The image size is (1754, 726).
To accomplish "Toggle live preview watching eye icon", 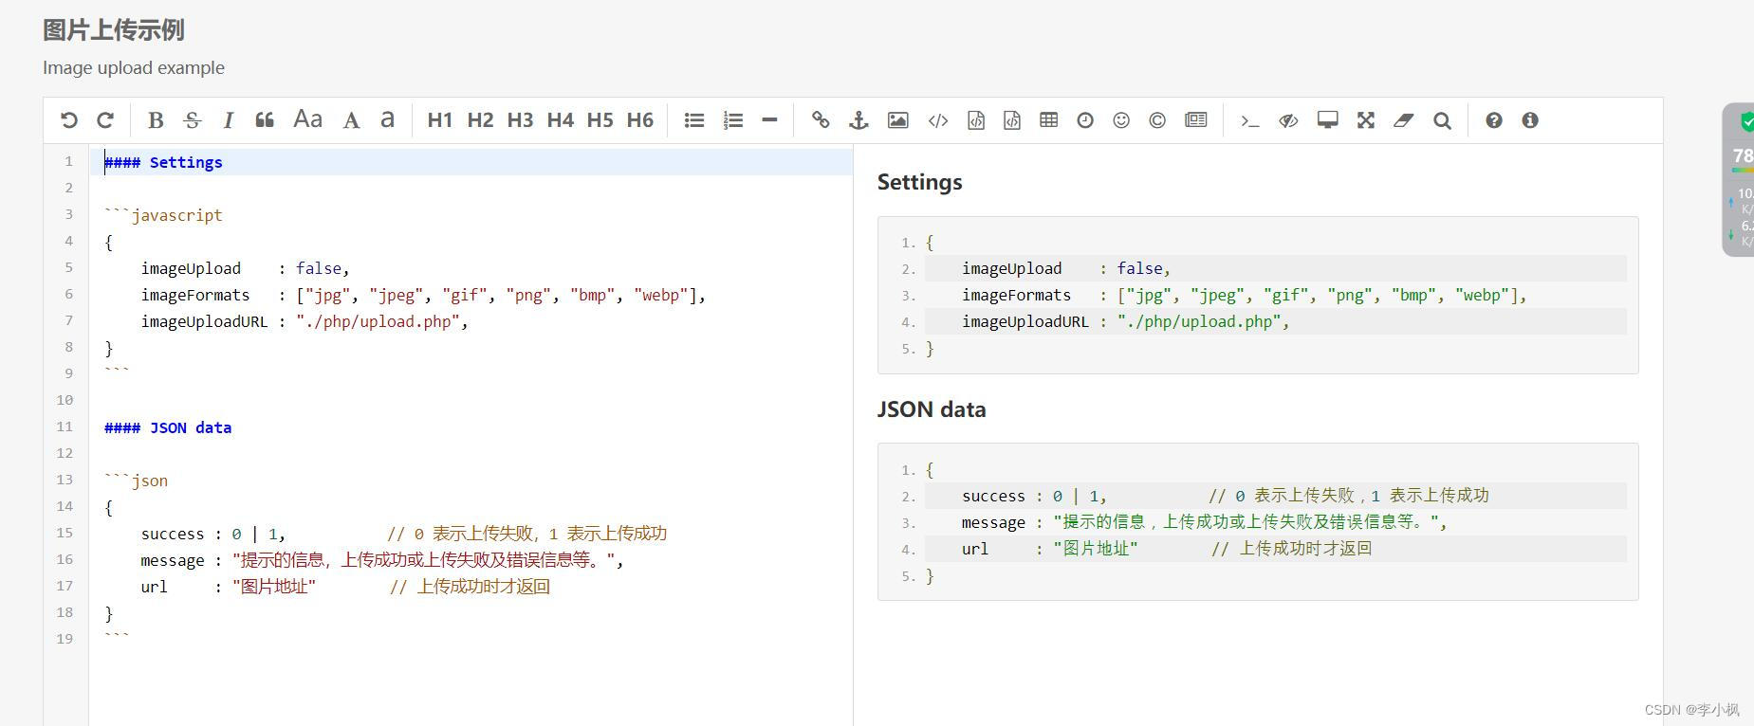I will click(1288, 120).
